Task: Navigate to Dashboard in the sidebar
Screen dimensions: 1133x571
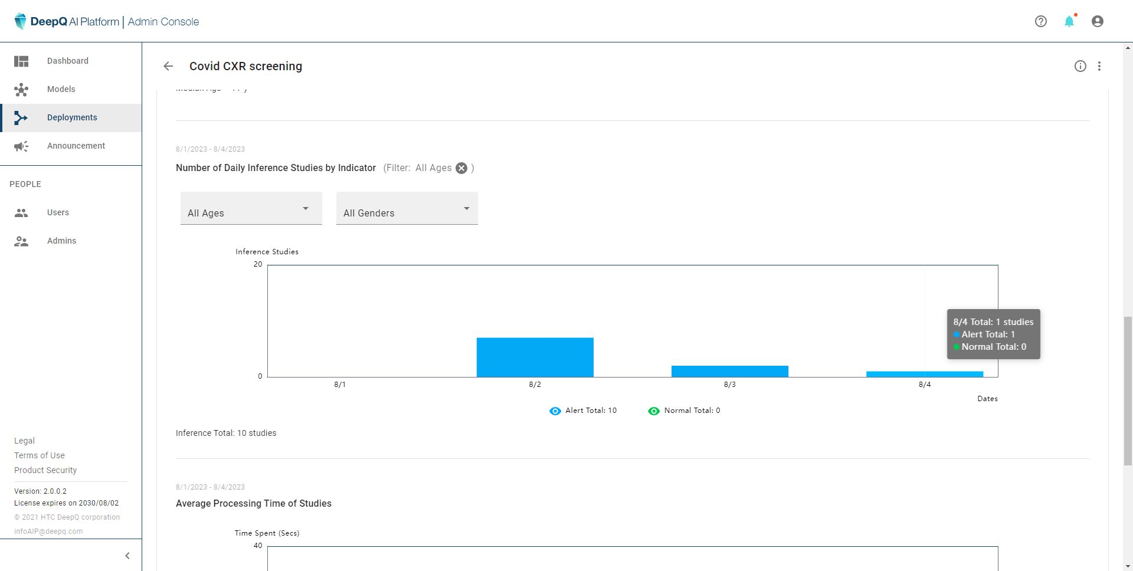Action: click(x=68, y=61)
